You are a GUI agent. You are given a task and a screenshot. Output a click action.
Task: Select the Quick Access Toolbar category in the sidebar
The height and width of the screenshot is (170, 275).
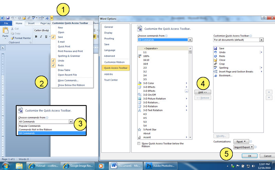tap(115, 68)
